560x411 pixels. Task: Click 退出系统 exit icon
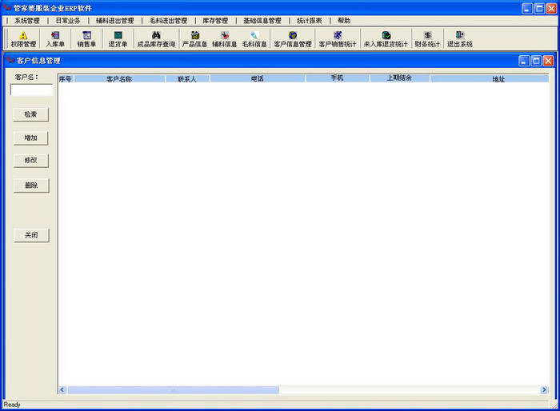[x=460, y=39]
